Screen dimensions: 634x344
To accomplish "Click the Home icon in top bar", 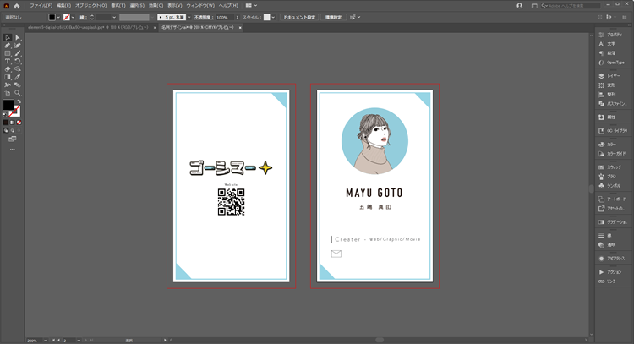I will tap(16, 6).
